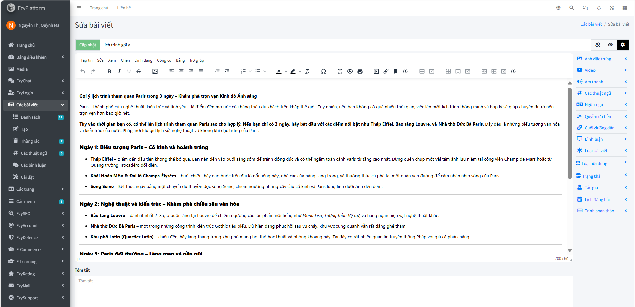Open the text color dropdown arrow
This screenshot has width=635, height=307.
point(286,71)
